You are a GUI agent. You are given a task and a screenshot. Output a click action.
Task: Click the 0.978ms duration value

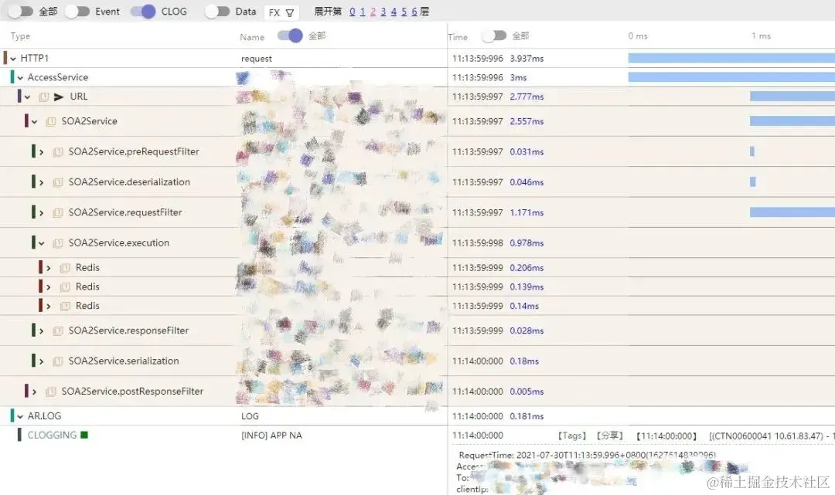(527, 243)
